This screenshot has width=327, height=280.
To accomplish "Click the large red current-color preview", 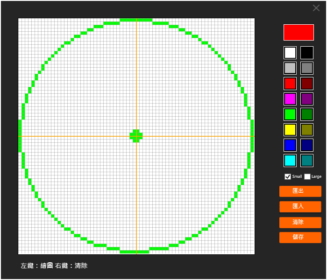I will 299,33.
